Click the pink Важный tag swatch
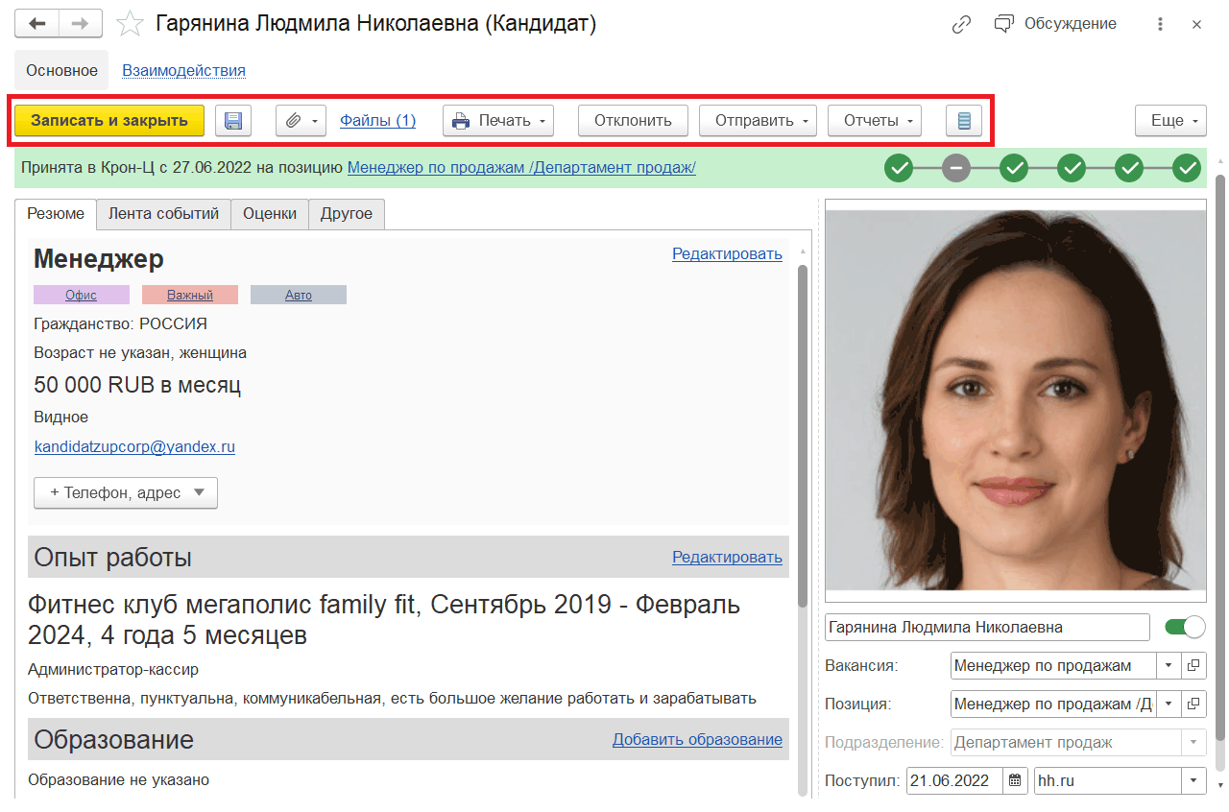This screenshot has height=812, width=1229. (190, 296)
